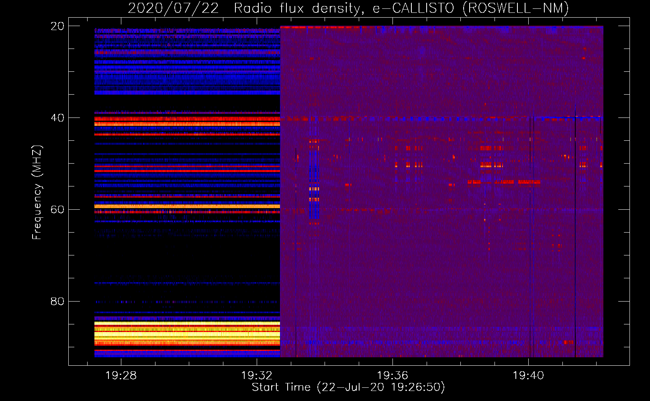Click the 19:40 time tick label
This screenshot has width=650, height=401.
point(528,375)
